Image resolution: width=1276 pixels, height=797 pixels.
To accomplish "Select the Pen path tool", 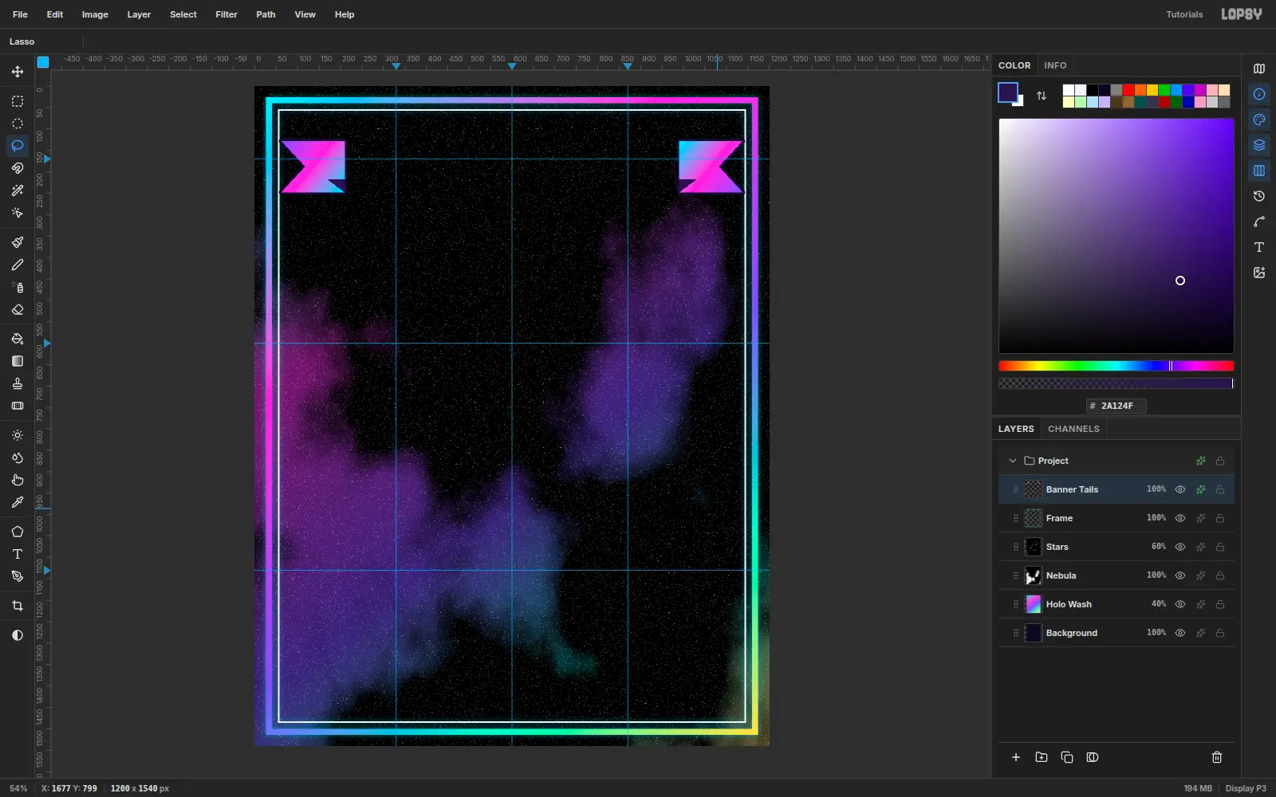I will pyautogui.click(x=18, y=576).
